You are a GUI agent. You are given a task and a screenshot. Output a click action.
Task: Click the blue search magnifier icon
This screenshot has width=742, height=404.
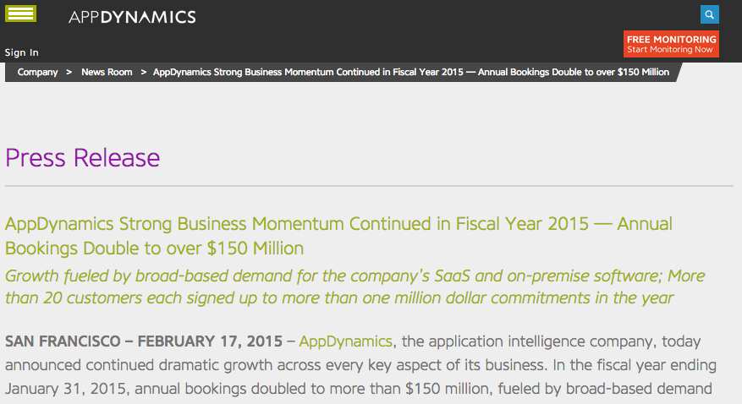click(709, 14)
